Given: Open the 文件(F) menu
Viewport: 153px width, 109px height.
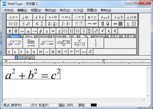Looking at the screenshot, I should tap(8, 10).
